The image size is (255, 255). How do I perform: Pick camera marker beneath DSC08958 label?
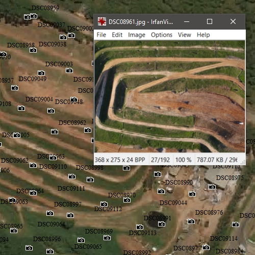point(33,50)
